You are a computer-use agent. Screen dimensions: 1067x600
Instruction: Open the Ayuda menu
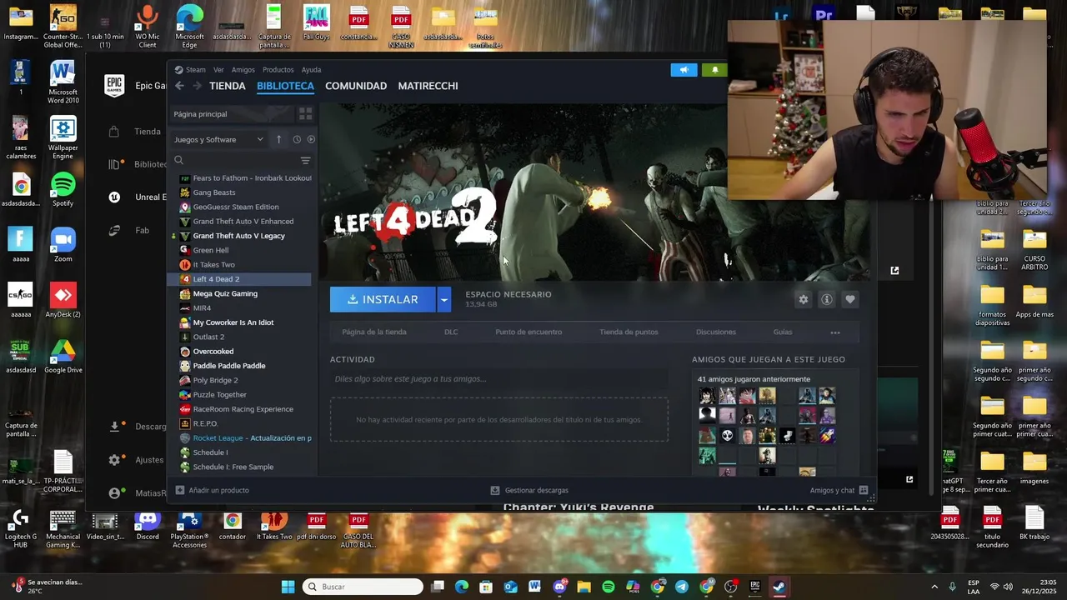tap(311, 70)
